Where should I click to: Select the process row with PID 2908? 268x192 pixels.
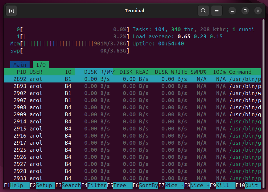coord(133,108)
